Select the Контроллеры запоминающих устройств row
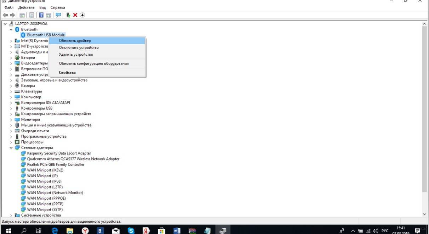This screenshot has width=429, height=234. 56,114
